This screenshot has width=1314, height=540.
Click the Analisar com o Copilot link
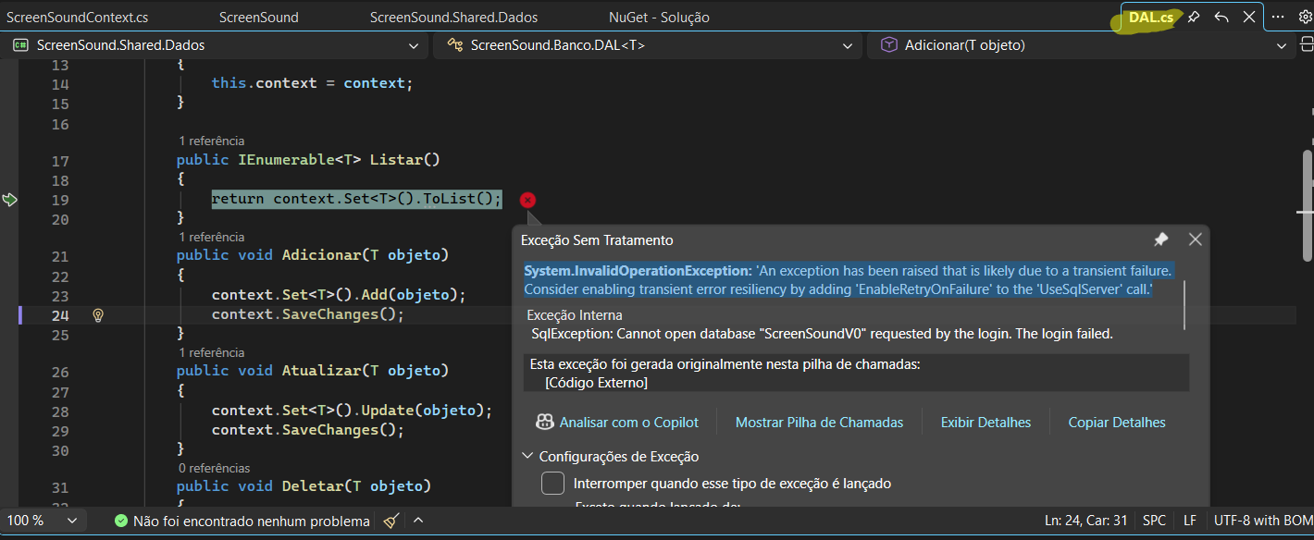[x=628, y=423]
